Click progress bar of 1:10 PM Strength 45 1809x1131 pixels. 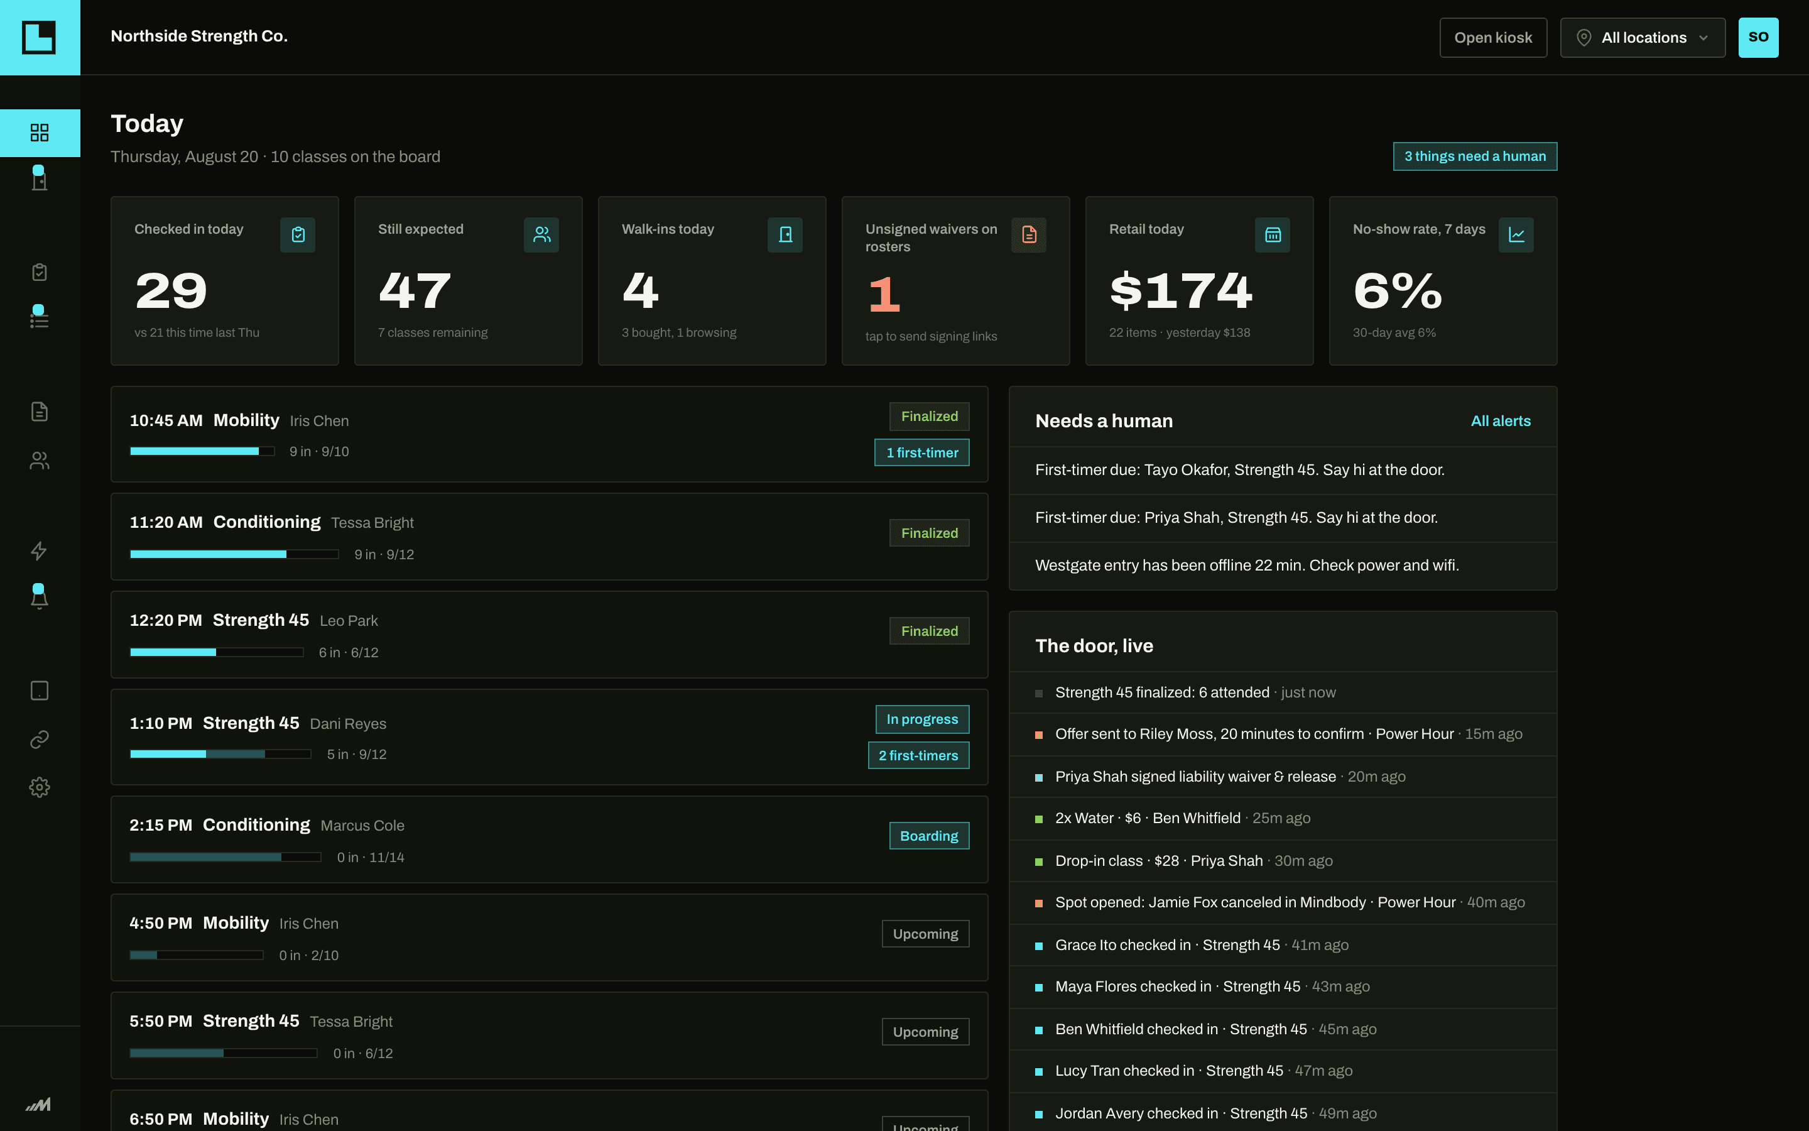pyautogui.click(x=220, y=754)
